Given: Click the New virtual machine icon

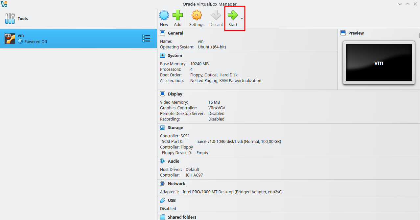Looking at the screenshot, I should 164,15.
